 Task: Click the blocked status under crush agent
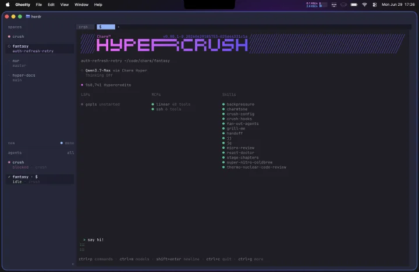pos(20,167)
